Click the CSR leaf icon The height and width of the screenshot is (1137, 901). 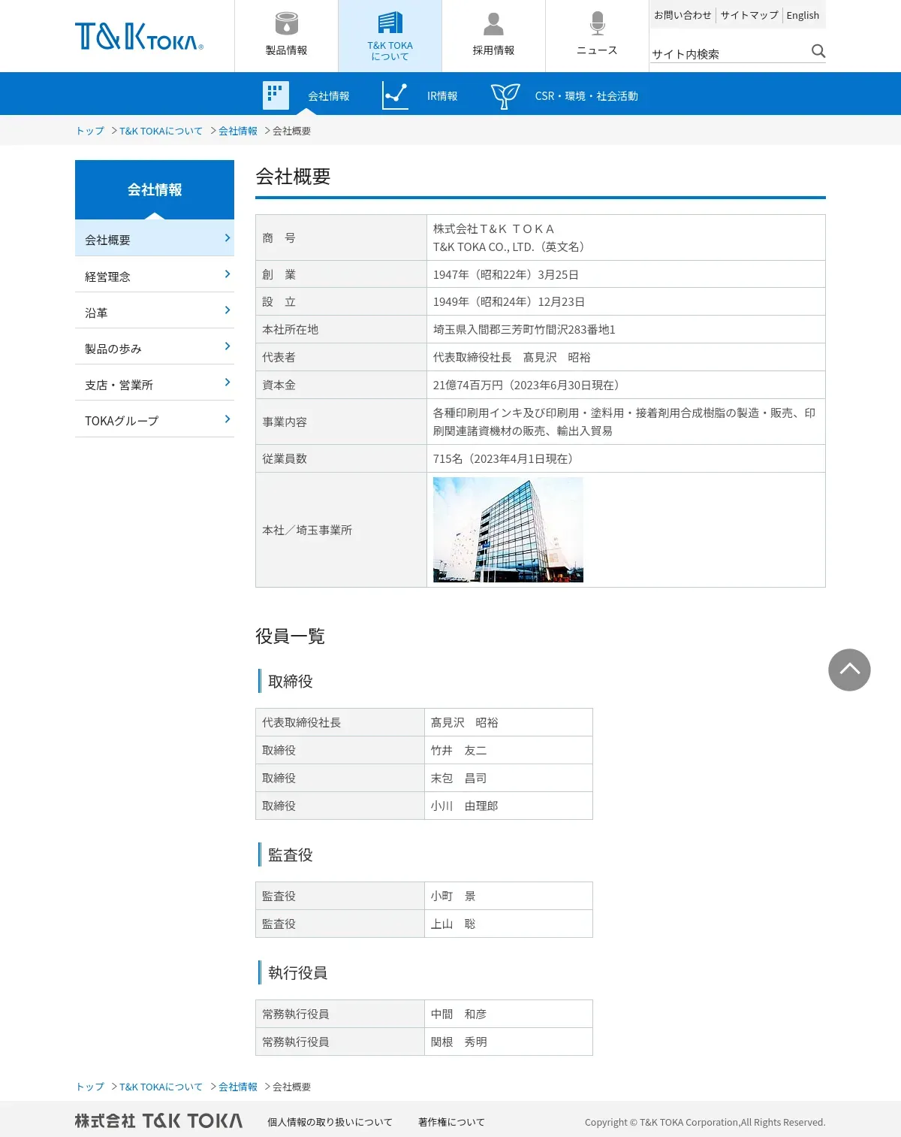click(505, 95)
